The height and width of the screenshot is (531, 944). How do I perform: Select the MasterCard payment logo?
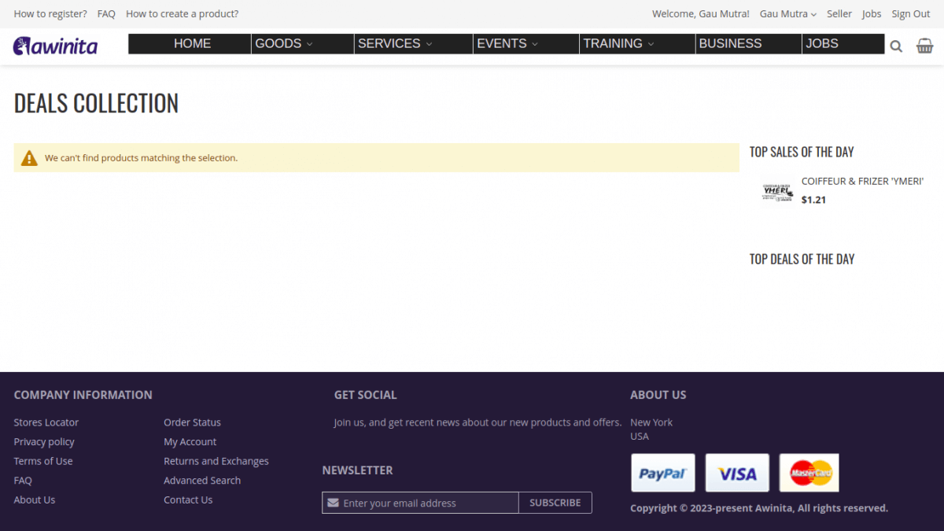pos(809,473)
